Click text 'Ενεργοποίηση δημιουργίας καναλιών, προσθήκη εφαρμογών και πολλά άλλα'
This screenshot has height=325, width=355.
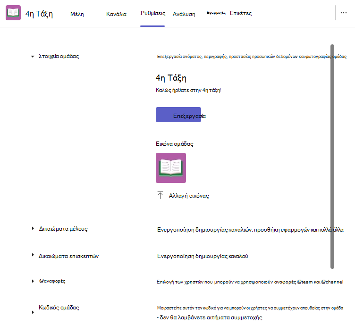tap(250, 230)
